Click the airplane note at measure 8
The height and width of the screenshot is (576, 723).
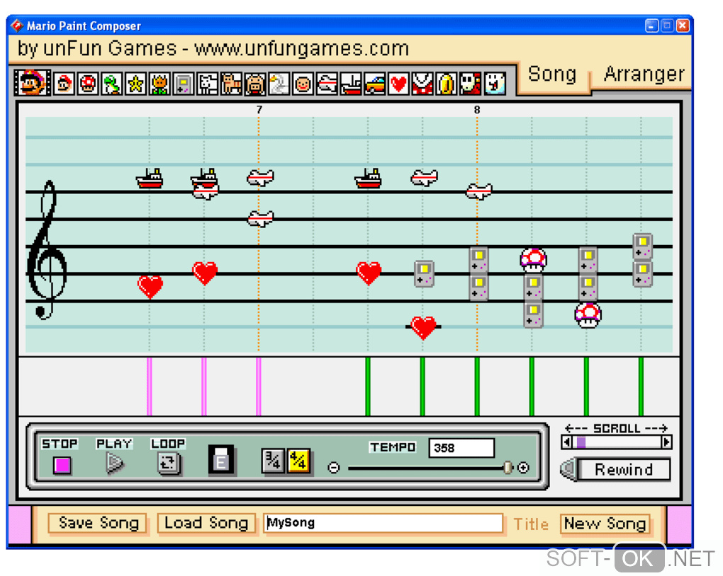click(x=478, y=191)
